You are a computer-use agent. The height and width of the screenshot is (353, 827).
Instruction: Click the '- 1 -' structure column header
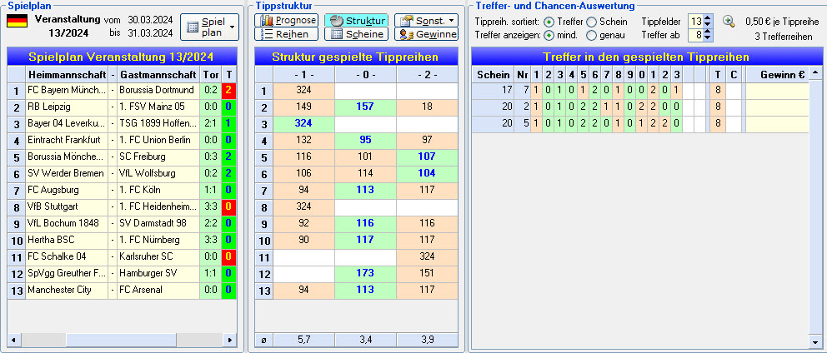[303, 74]
